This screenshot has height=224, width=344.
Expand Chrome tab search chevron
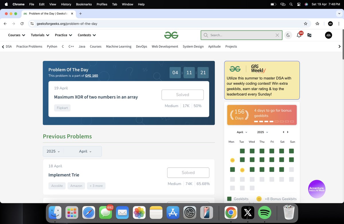tap(339, 13)
